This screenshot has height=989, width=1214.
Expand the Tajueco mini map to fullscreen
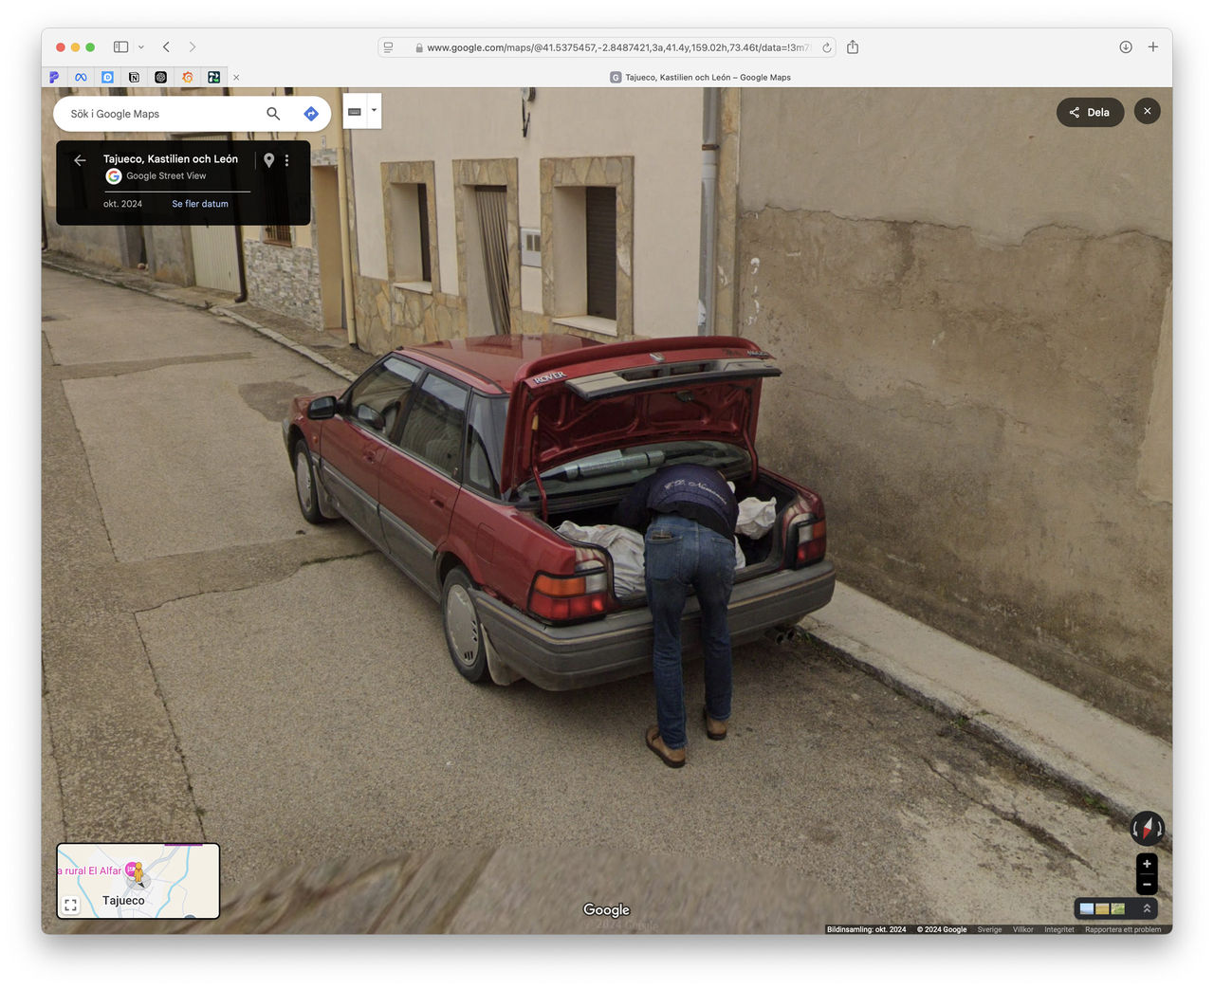70,905
